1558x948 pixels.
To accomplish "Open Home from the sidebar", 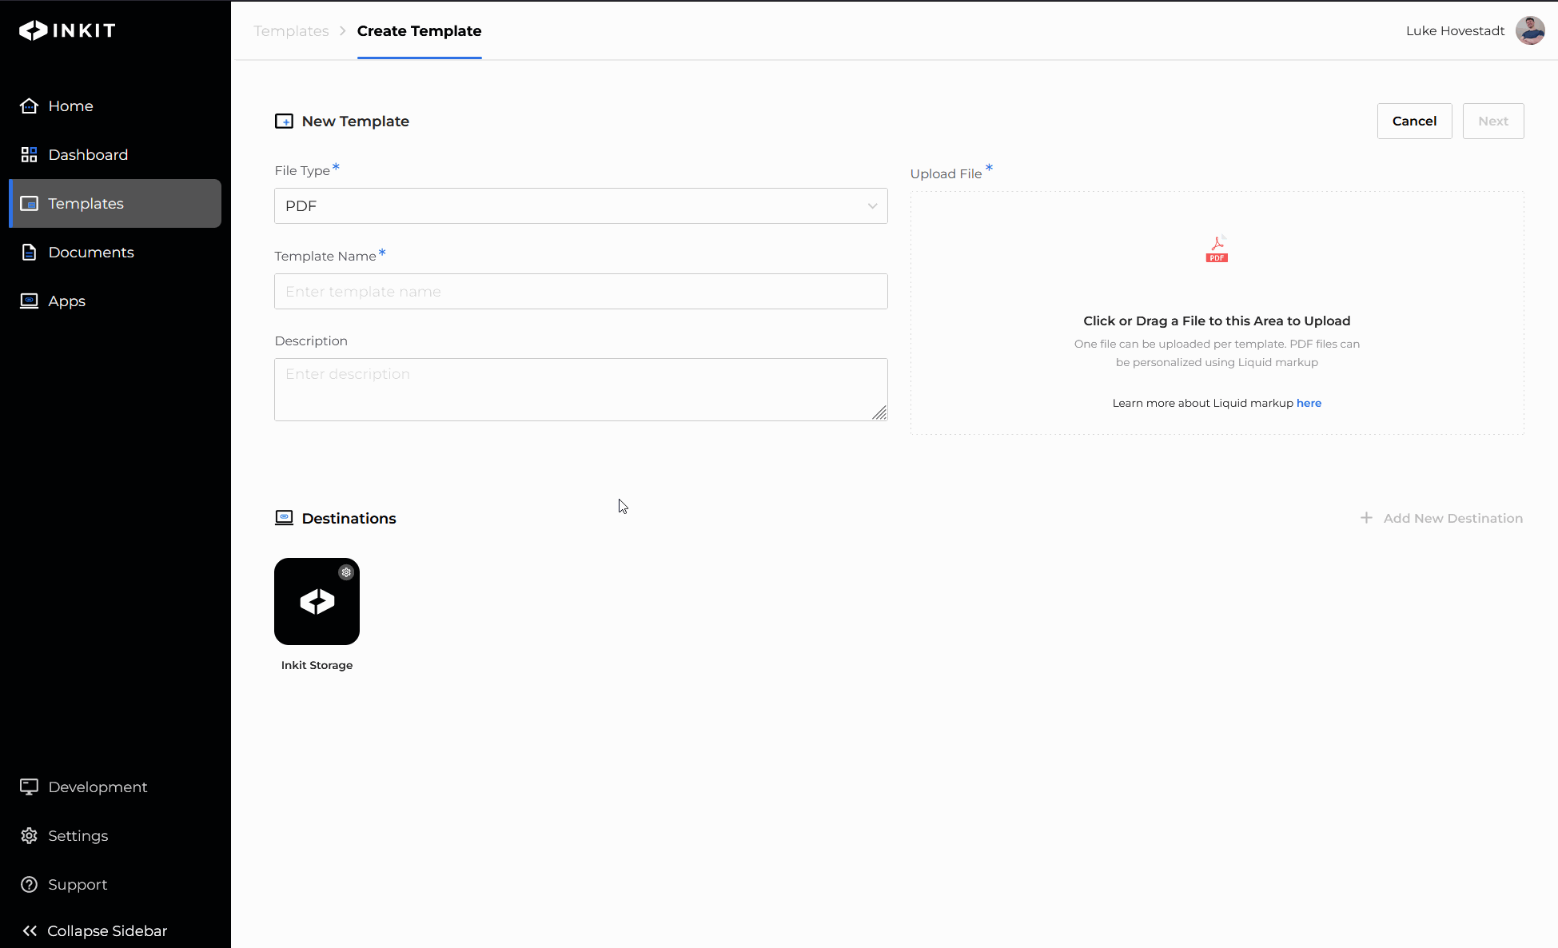I will tap(70, 106).
